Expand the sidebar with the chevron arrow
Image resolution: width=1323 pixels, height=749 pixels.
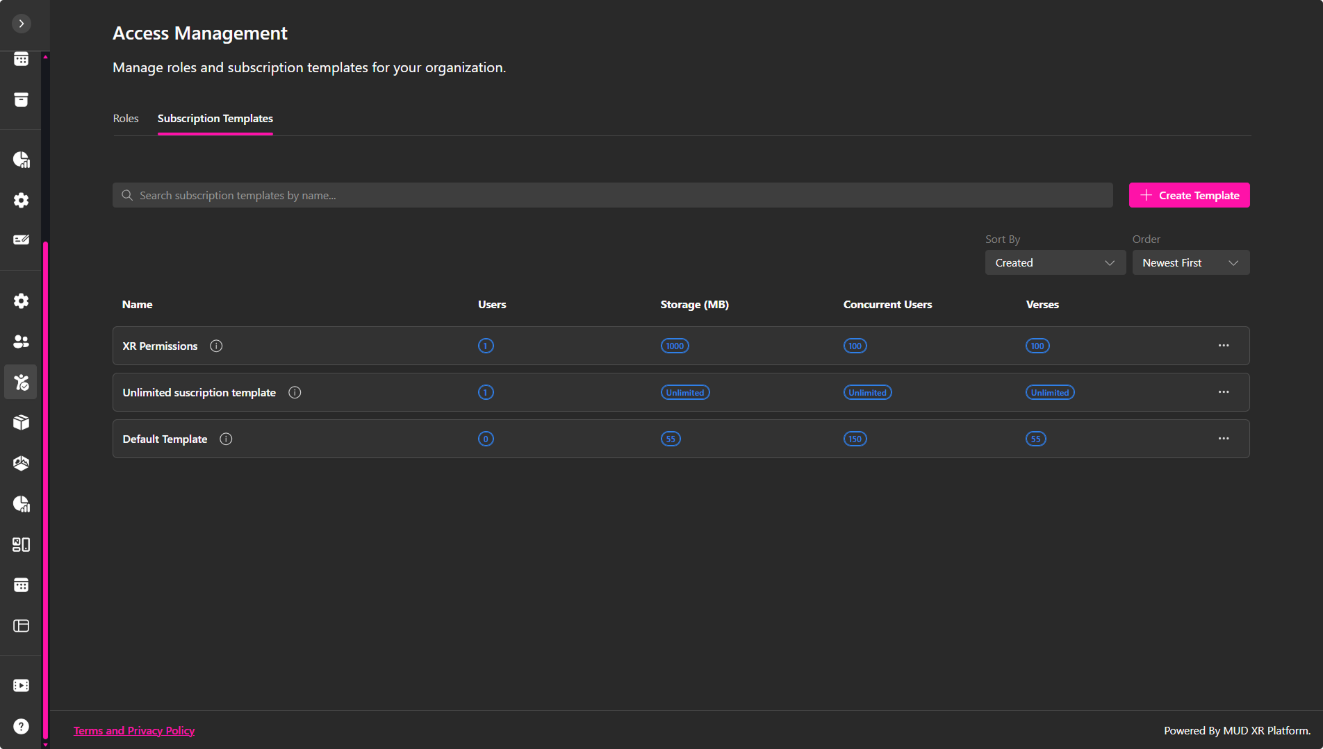22,24
